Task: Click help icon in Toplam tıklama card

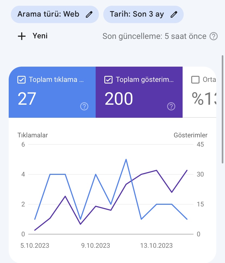Action: pyautogui.click(x=84, y=106)
